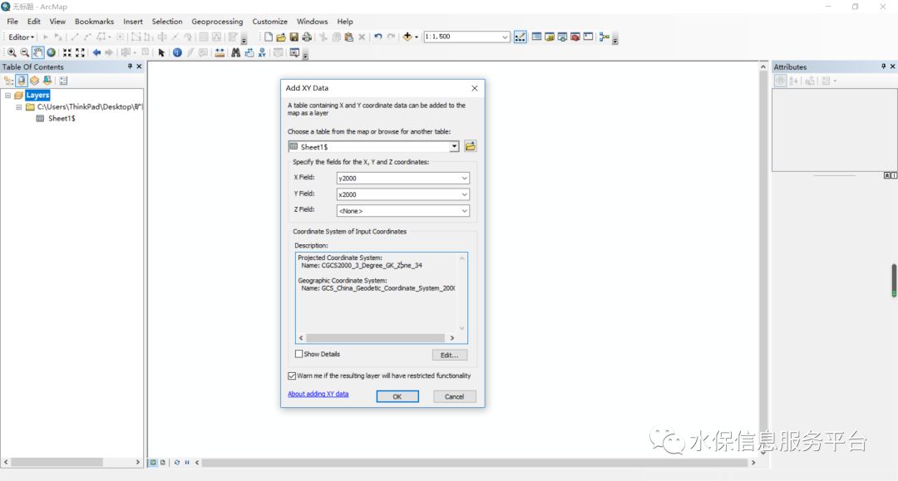Create a new map document

click(268, 37)
